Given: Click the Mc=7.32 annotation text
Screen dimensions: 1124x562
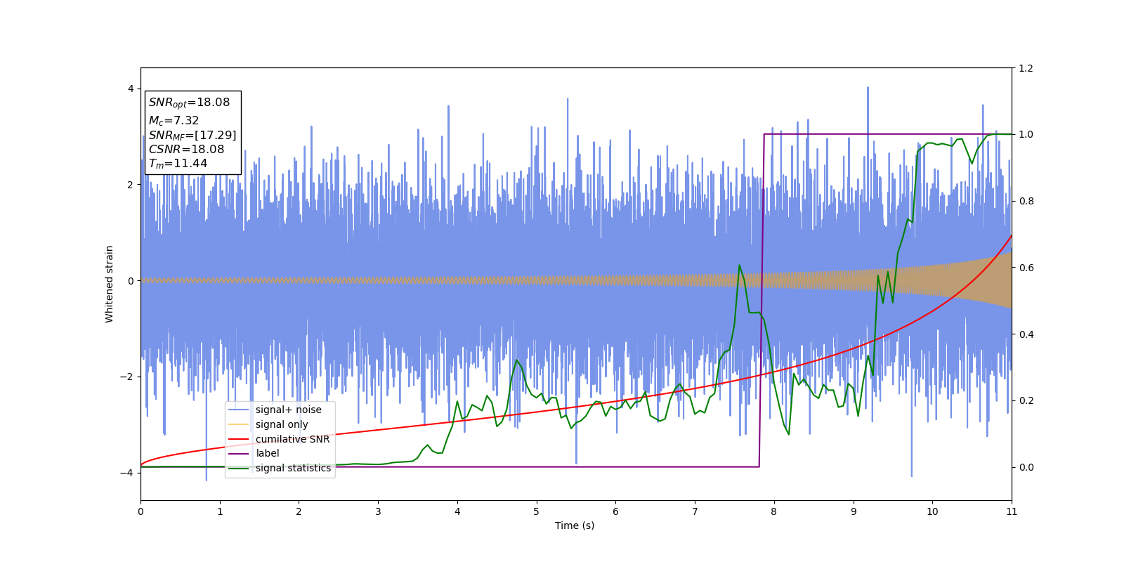Looking at the screenshot, I should tap(174, 121).
